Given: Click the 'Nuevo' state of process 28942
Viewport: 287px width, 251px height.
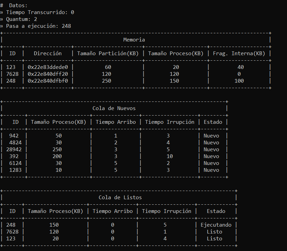Looking at the screenshot, I should coord(212,150).
